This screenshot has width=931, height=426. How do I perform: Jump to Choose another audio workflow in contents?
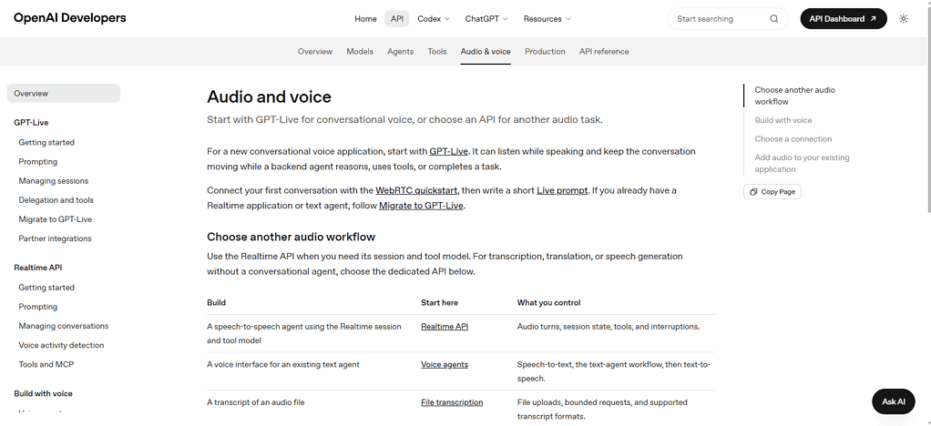pyautogui.click(x=794, y=96)
